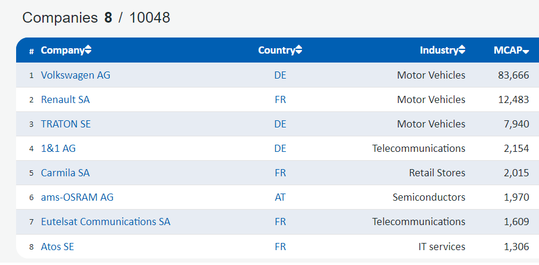Viewport: 539px width, 265px height.
Task: Open 1&1 AG company link
Action: pos(58,148)
